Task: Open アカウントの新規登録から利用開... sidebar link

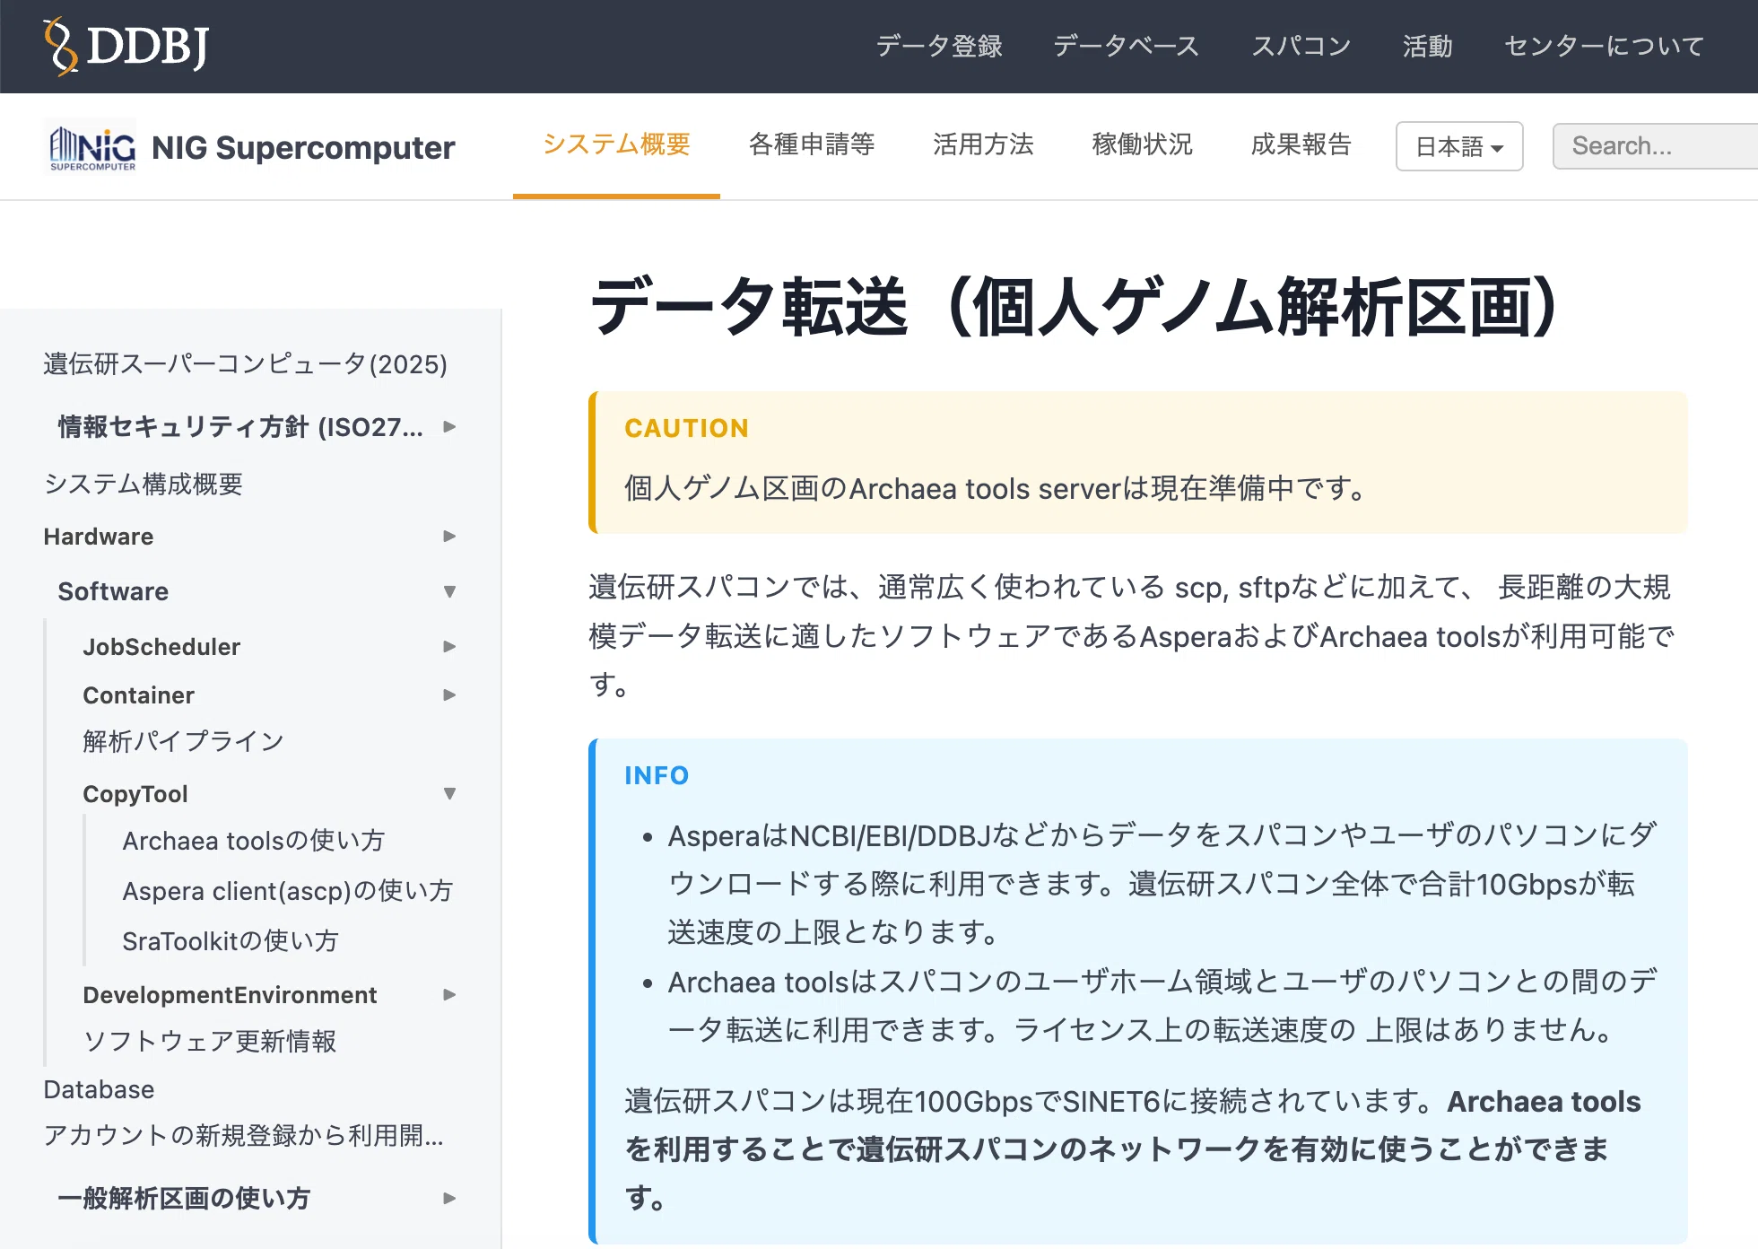Action: [x=243, y=1136]
